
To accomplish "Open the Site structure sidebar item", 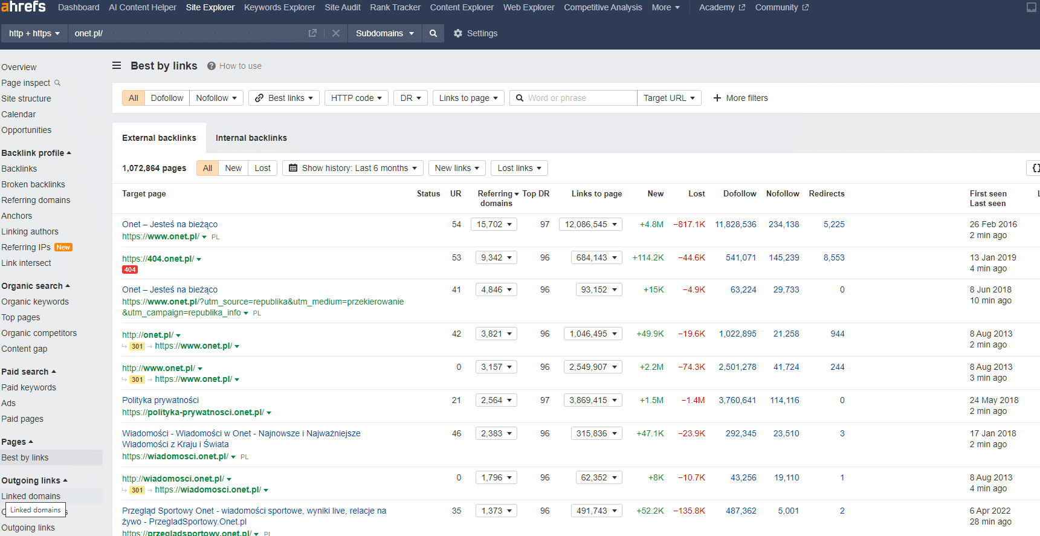I will pos(26,98).
